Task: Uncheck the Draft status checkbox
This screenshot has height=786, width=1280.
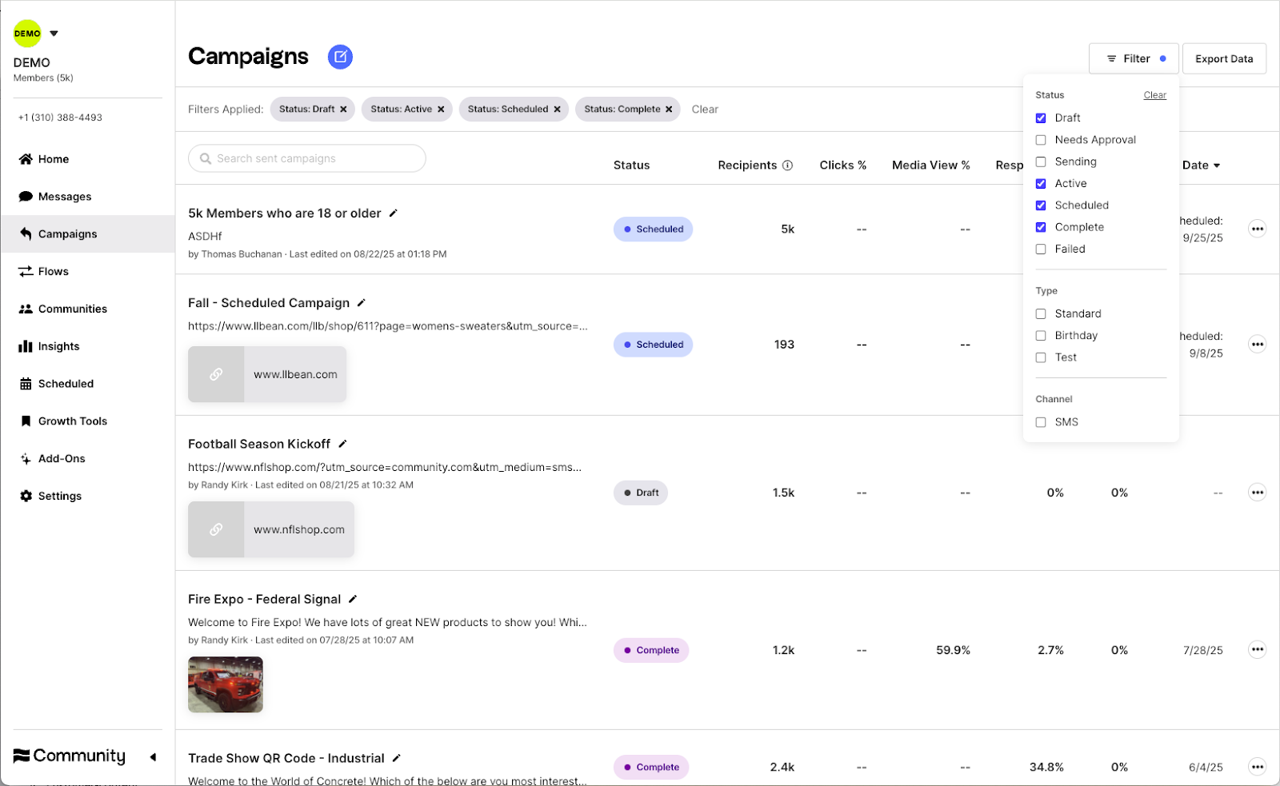Action: (1041, 118)
